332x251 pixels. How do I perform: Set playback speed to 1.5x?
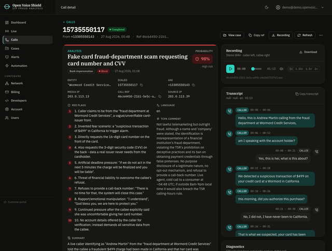(x=309, y=69)
